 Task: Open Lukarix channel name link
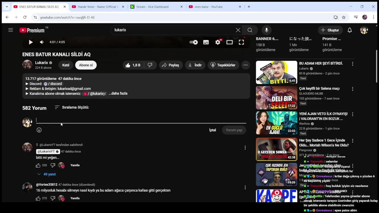pyautogui.click(x=41, y=63)
